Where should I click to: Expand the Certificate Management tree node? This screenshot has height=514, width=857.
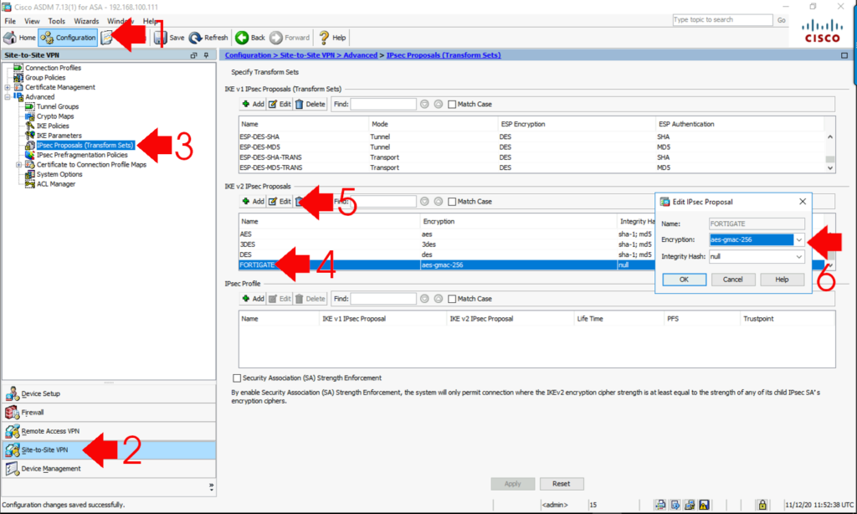point(7,88)
